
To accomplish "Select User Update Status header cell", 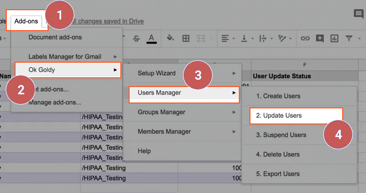I will coord(305,76).
